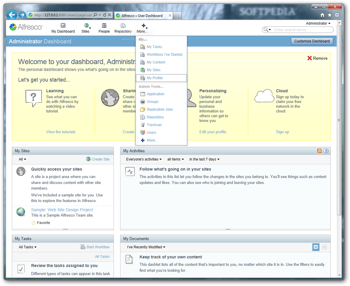Click the Sharing globe icon

pyautogui.click(x=110, y=98)
